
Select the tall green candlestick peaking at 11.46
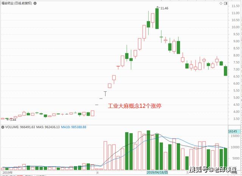tap(157, 19)
